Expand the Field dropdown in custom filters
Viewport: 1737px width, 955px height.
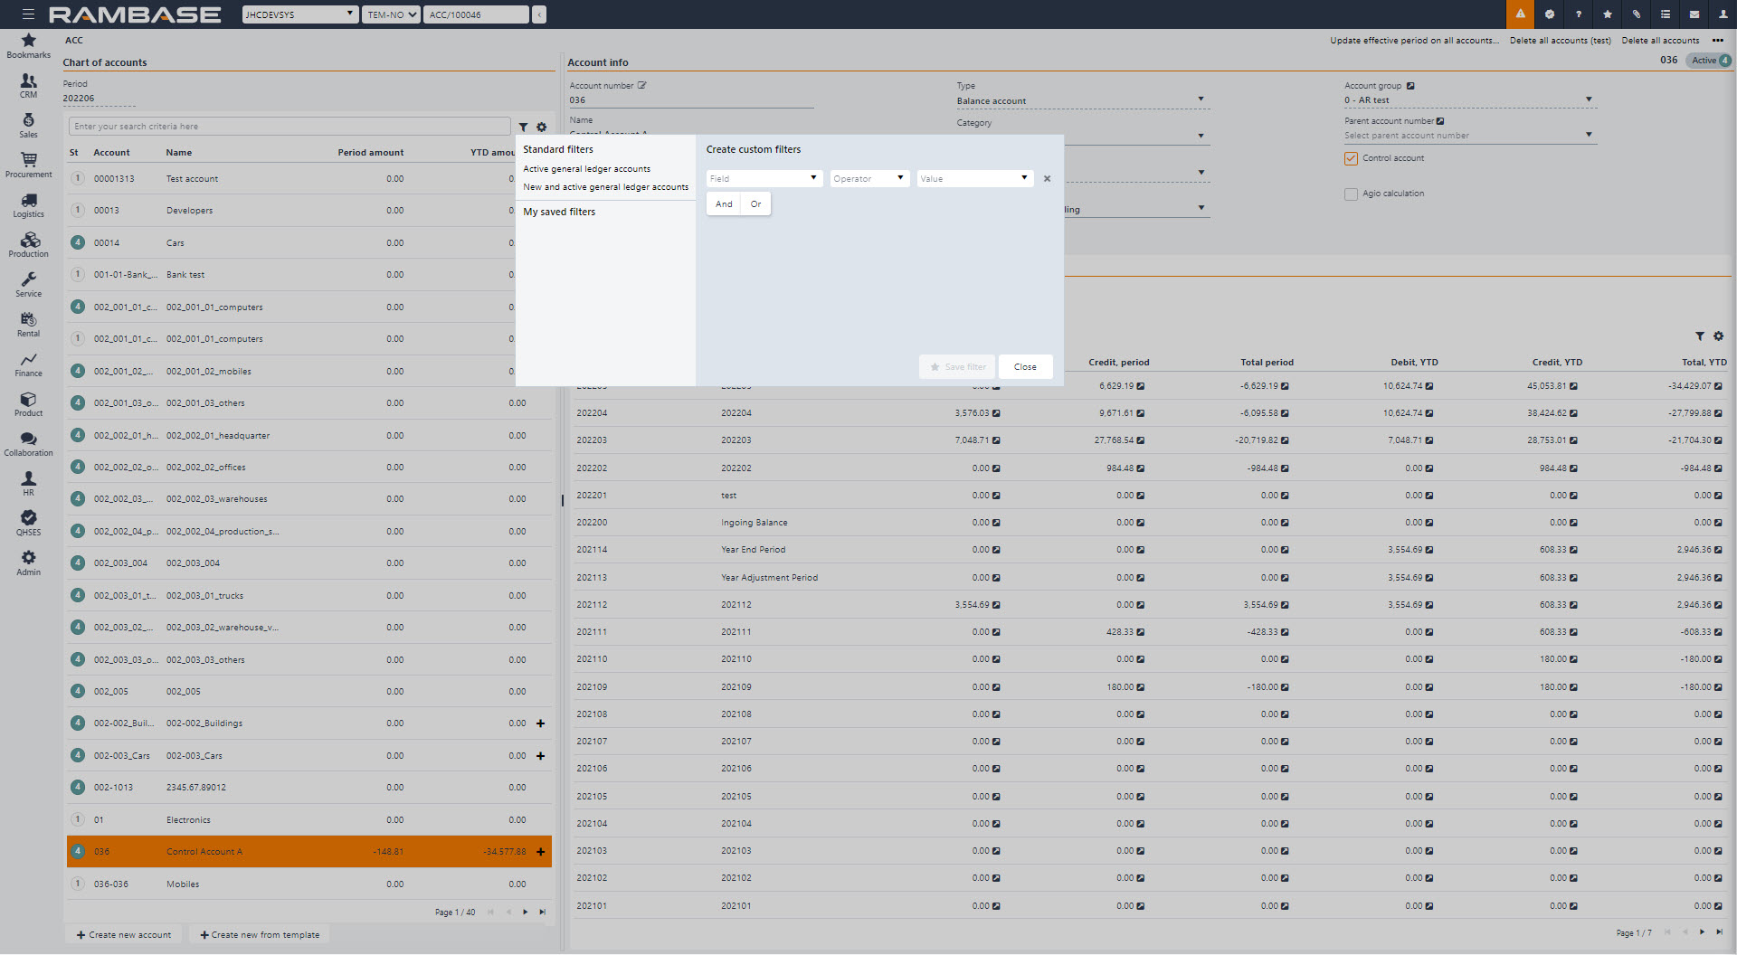[764, 179]
